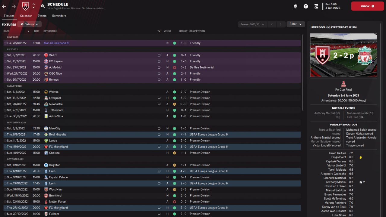The width and height of the screenshot is (386, 217).
Task: Switch to the Calendar tab
Action: click(26, 16)
